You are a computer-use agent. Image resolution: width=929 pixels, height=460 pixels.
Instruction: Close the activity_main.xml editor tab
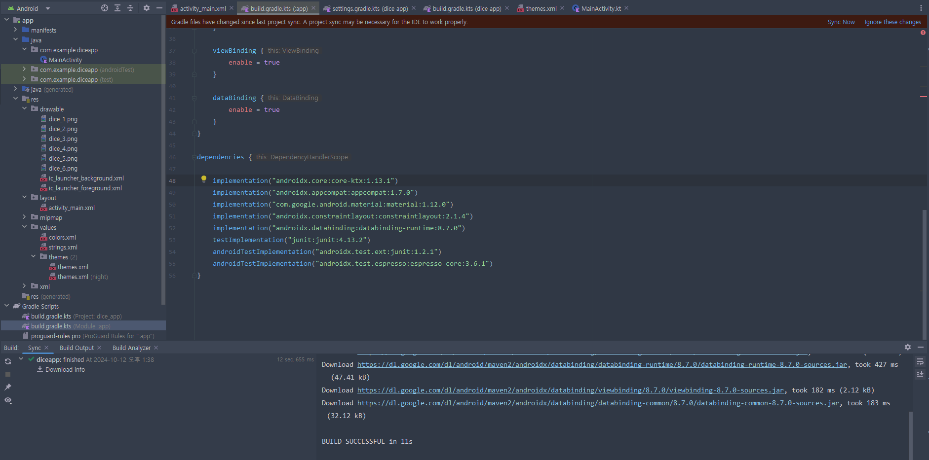click(x=232, y=8)
